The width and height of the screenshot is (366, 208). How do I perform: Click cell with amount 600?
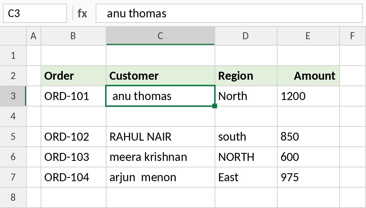tap(308, 157)
